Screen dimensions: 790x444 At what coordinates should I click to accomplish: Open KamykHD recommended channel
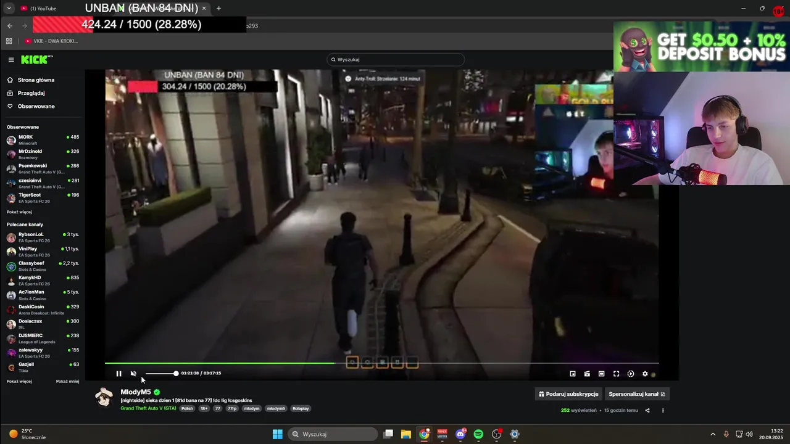click(x=43, y=281)
